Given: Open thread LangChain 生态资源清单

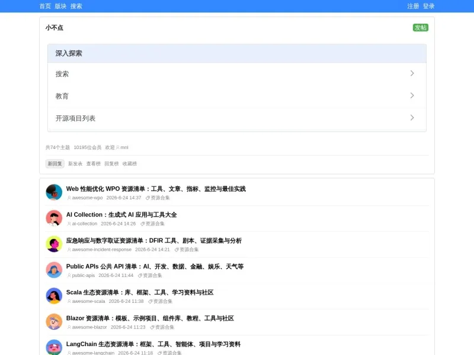Looking at the screenshot, I should point(153,344).
